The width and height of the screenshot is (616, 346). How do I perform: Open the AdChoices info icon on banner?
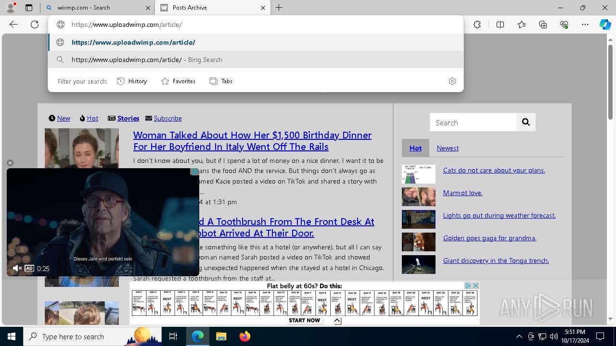[468, 285]
